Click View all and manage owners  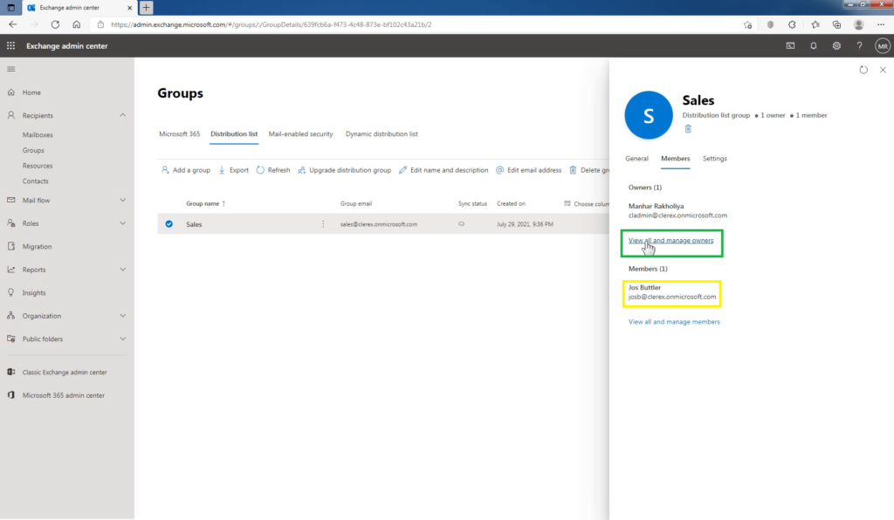[x=670, y=240]
